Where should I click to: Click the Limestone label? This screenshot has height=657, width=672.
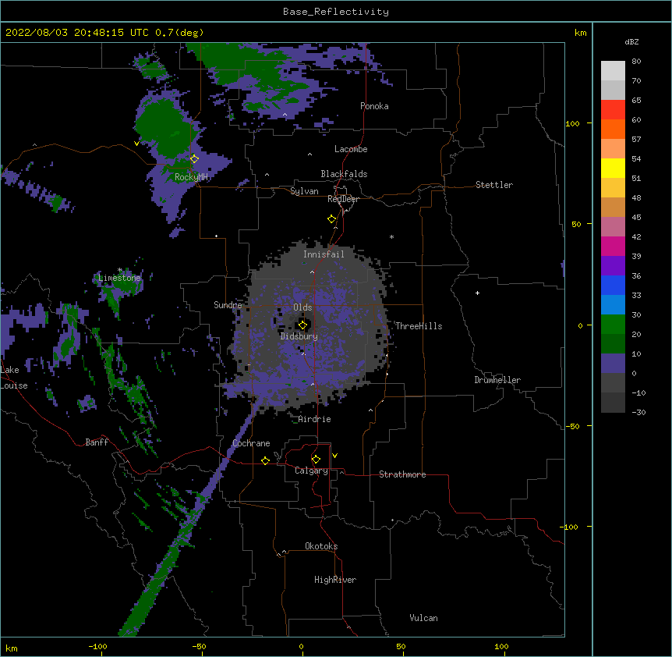(x=119, y=278)
